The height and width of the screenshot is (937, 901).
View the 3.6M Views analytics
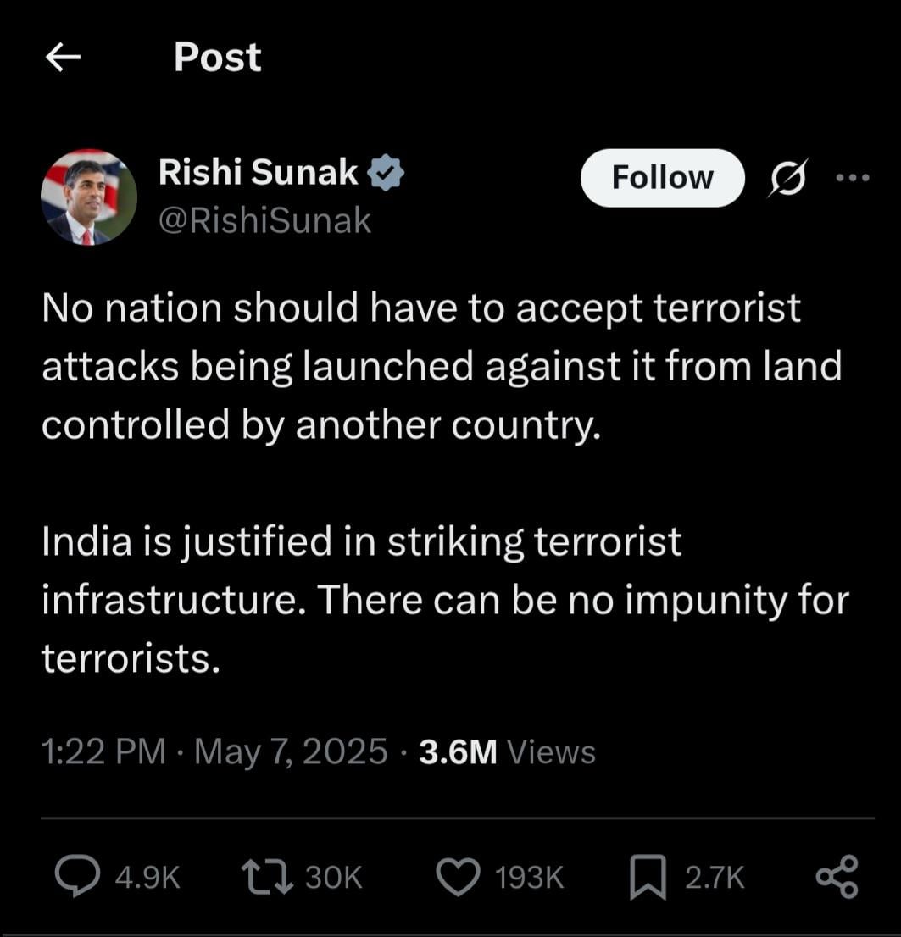[507, 751]
